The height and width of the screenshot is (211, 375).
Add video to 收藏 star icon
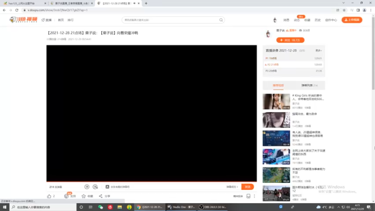point(83,196)
